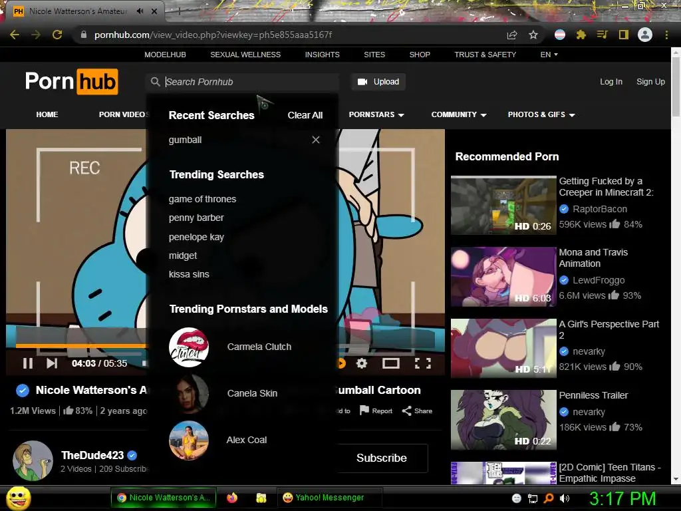
Task: Click Clear All recent searches
Action: [305, 115]
